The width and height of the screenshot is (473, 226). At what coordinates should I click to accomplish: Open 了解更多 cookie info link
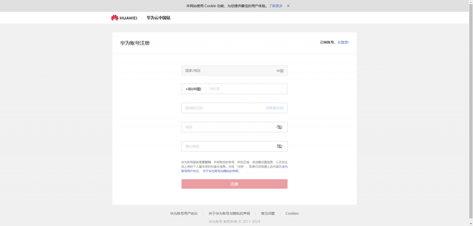point(275,6)
